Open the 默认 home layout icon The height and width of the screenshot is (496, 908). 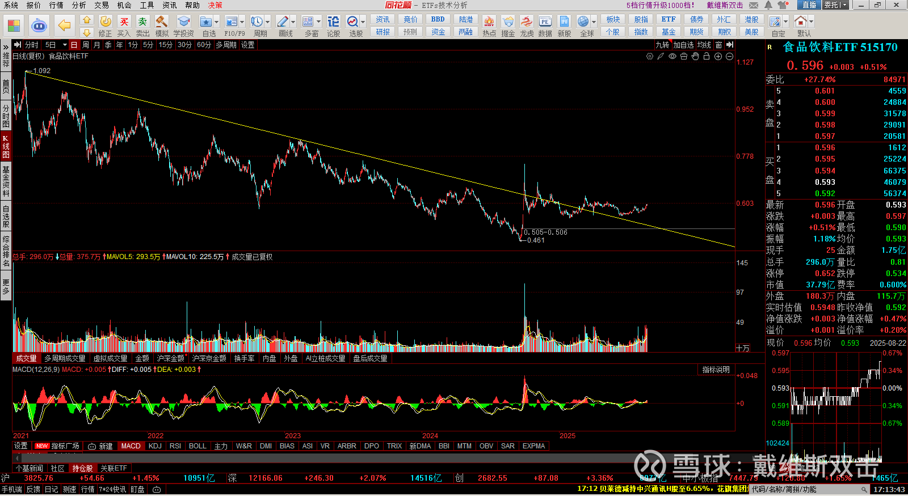[x=801, y=22]
